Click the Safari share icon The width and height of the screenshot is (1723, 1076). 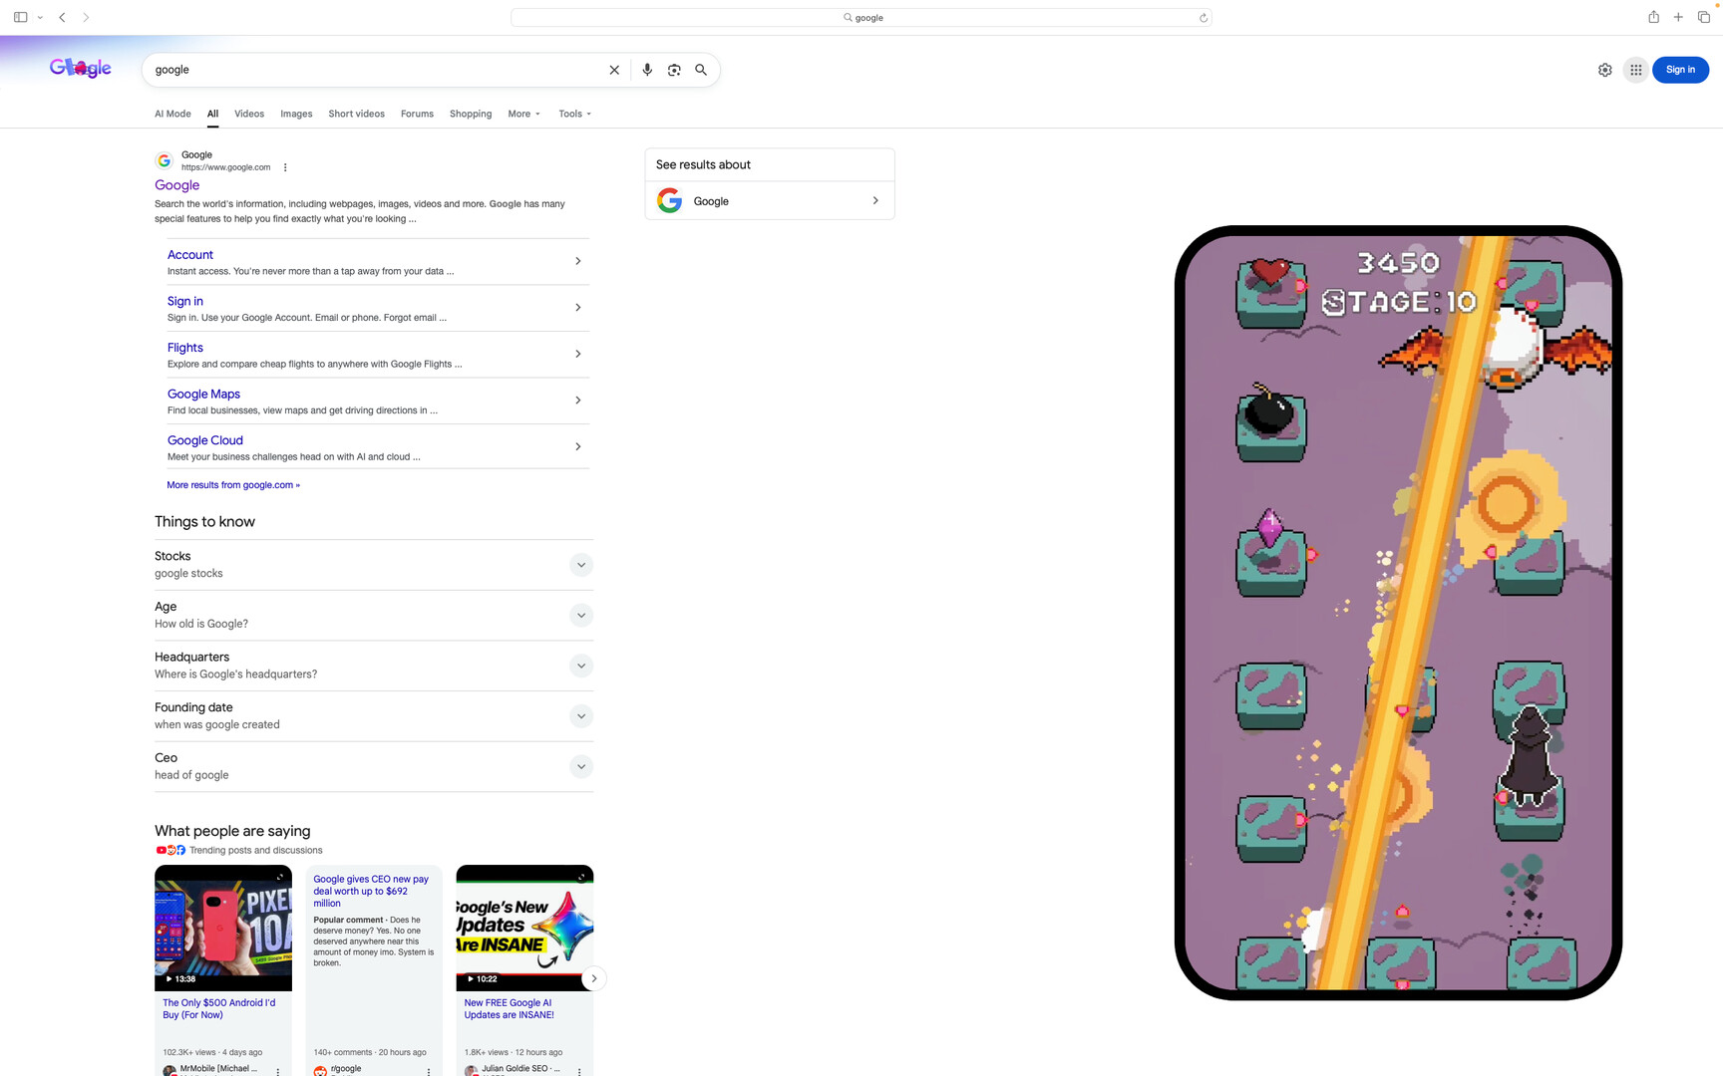[1653, 17]
